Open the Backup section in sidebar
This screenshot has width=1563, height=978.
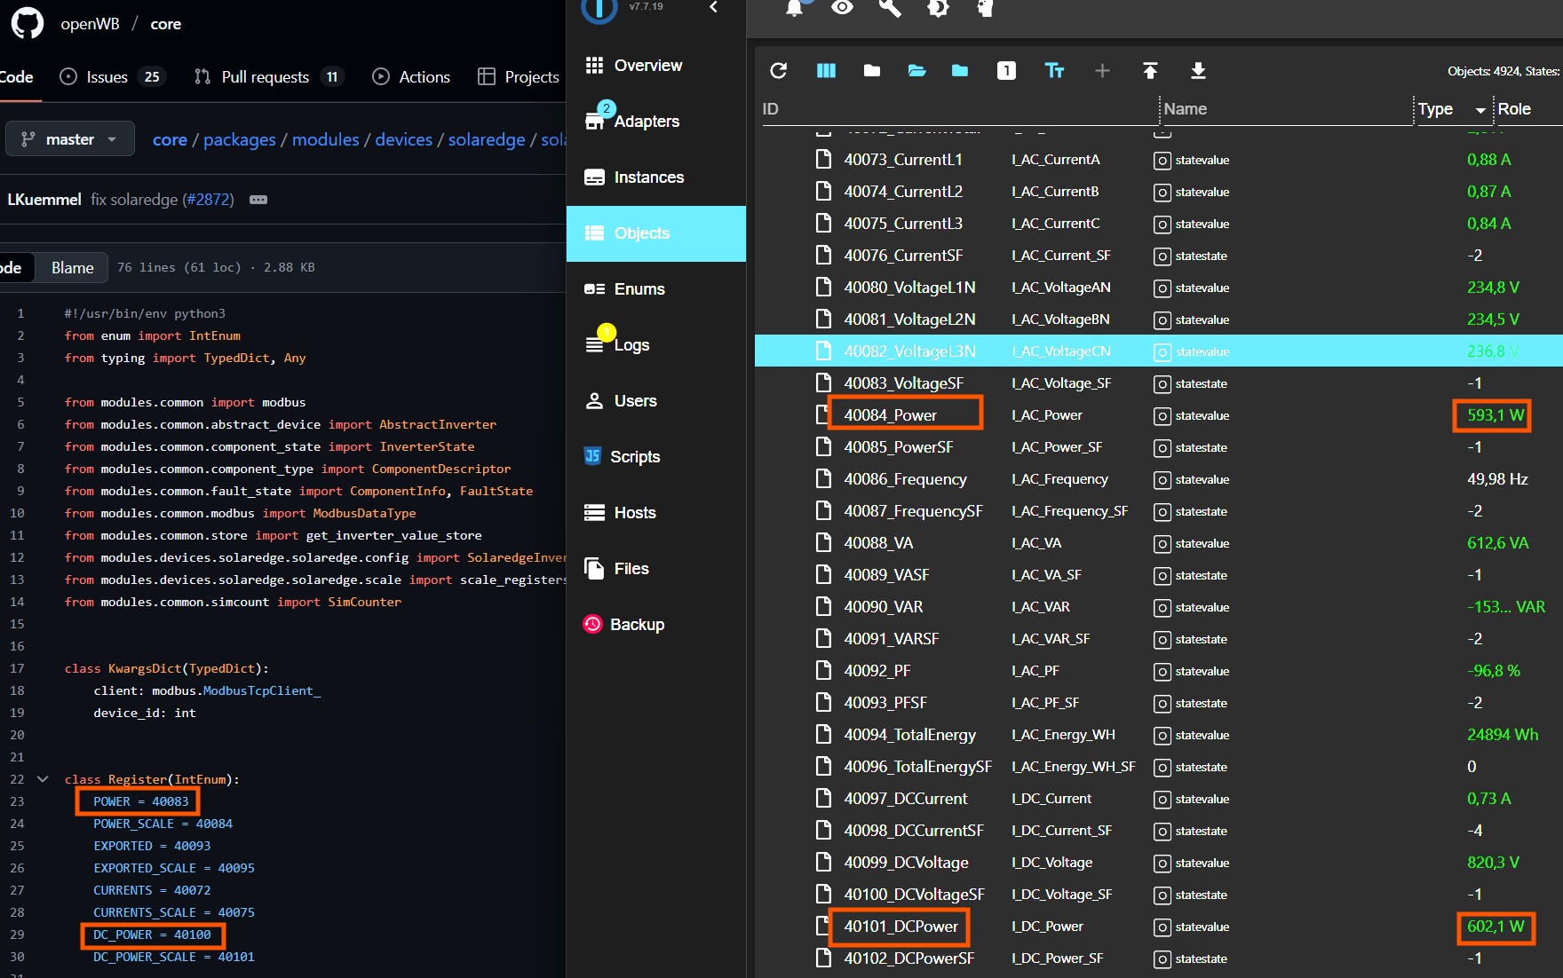point(637,624)
